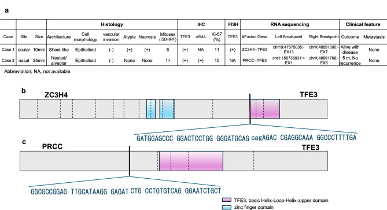Click the 'GGCCCTTTTGA' sequence segment
Viewport: 387px width, 210px height.
tap(337, 138)
